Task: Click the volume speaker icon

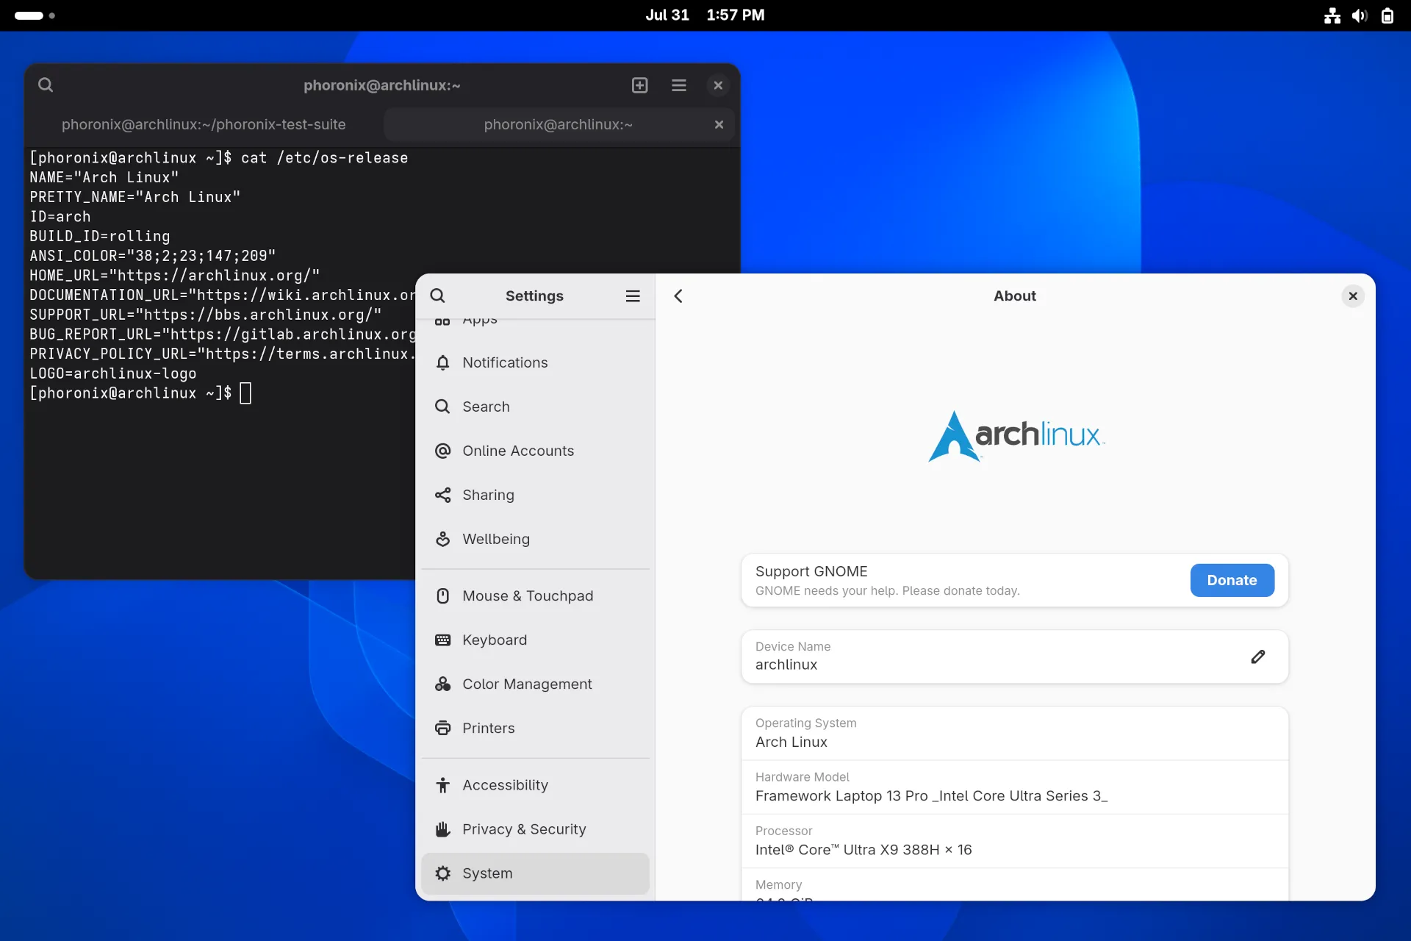Action: [1360, 15]
